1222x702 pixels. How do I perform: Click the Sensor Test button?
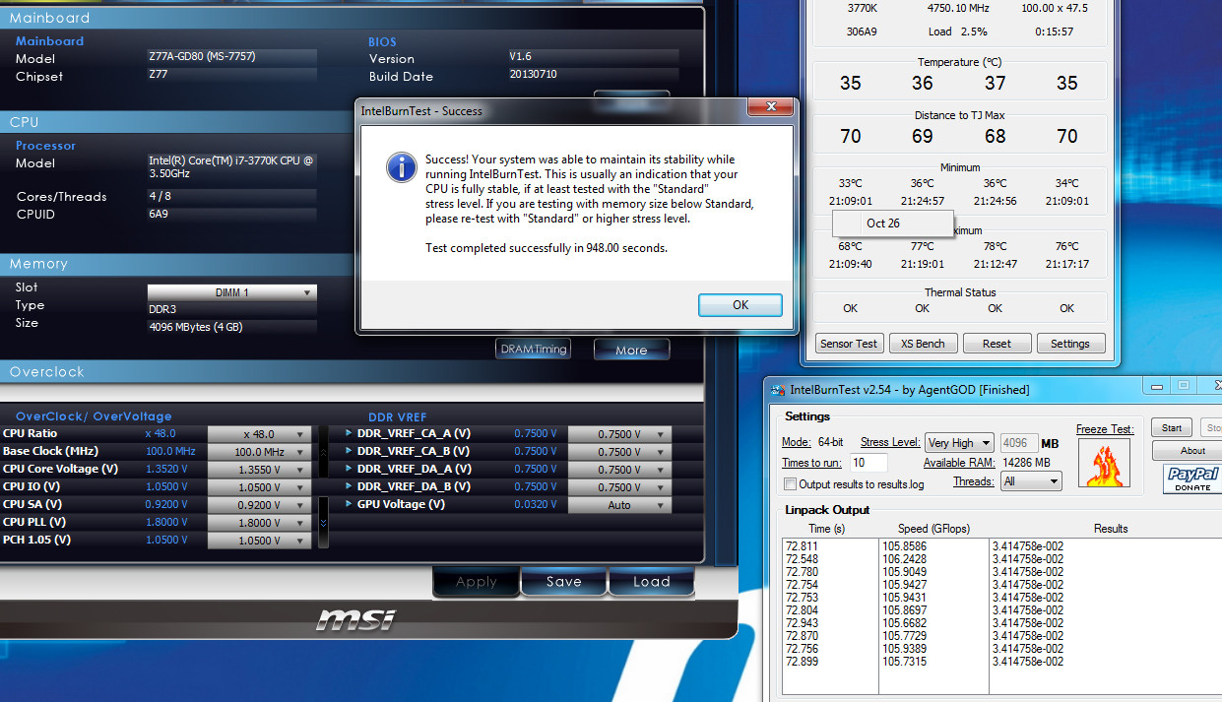[848, 344]
